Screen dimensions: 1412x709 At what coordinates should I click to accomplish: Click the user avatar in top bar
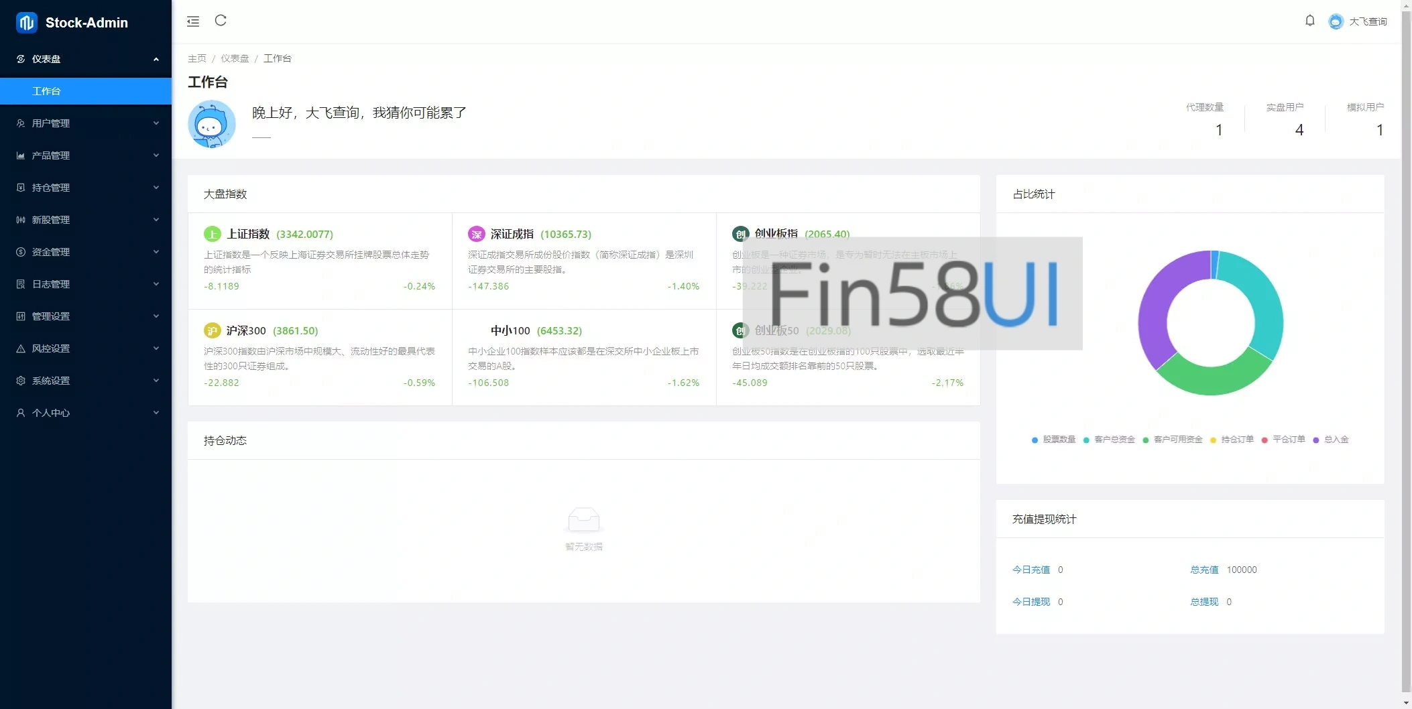1336,21
